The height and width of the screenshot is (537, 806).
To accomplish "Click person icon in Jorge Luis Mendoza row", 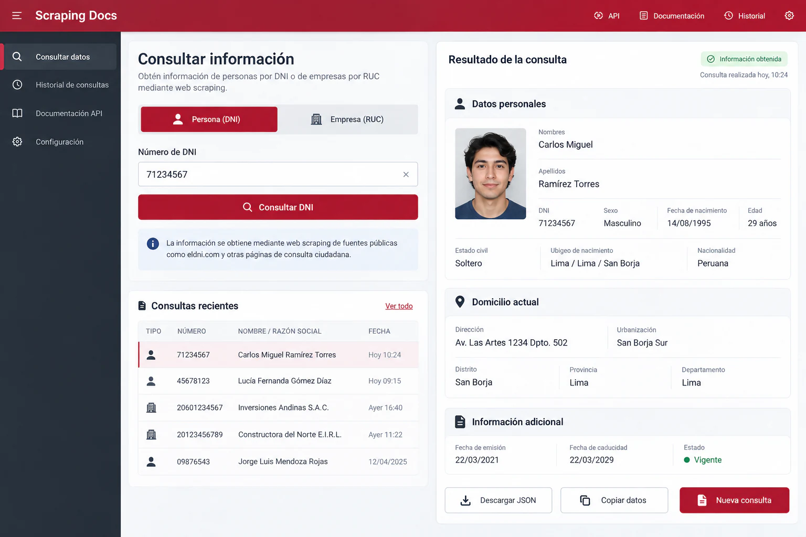I will (x=151, y=461).
